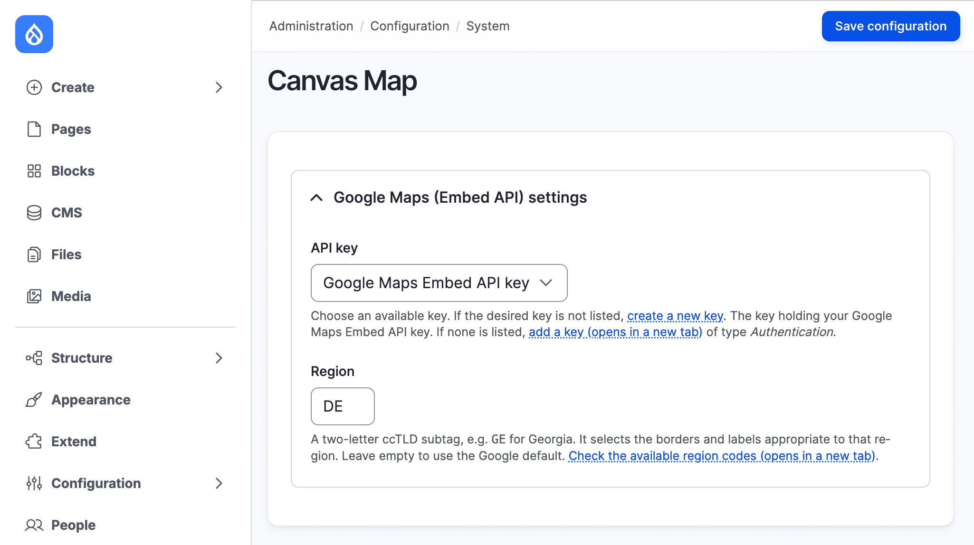Click the Create plus-circle icon

[34, 87]
